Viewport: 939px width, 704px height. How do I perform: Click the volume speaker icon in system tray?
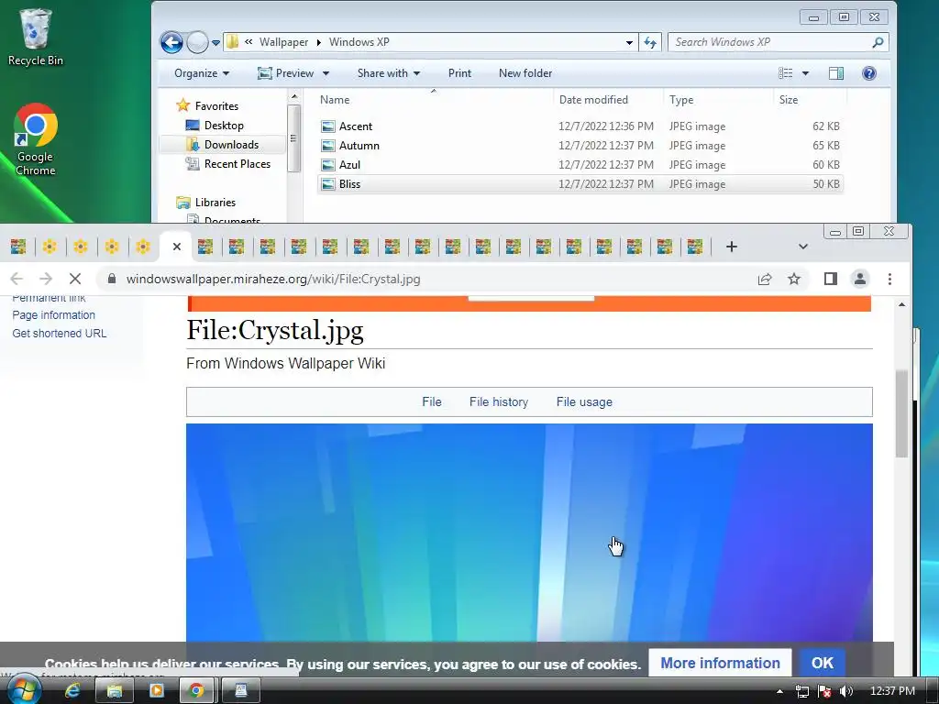click(846, 691)
